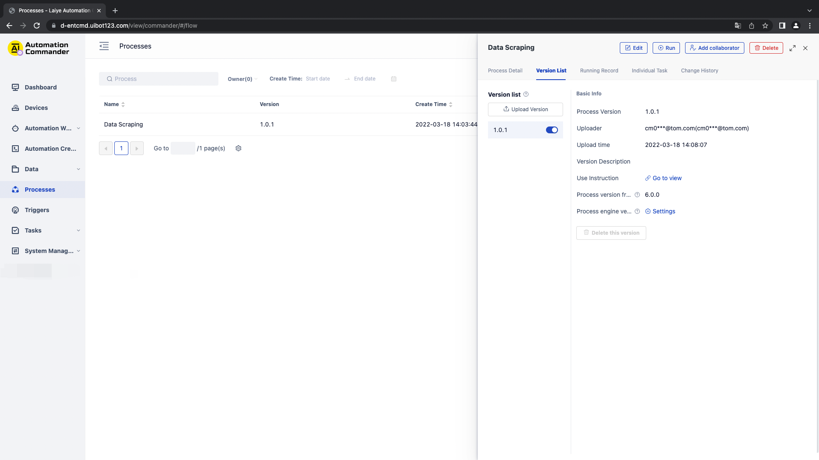The height and width of the screenshot is (460, 819).
Task: Open Go to view link
Action: click(663, 178)
